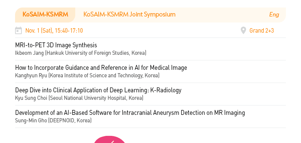Click the calendar icon beside the date
Screen dimensions: 301x143
coord(18,30)
